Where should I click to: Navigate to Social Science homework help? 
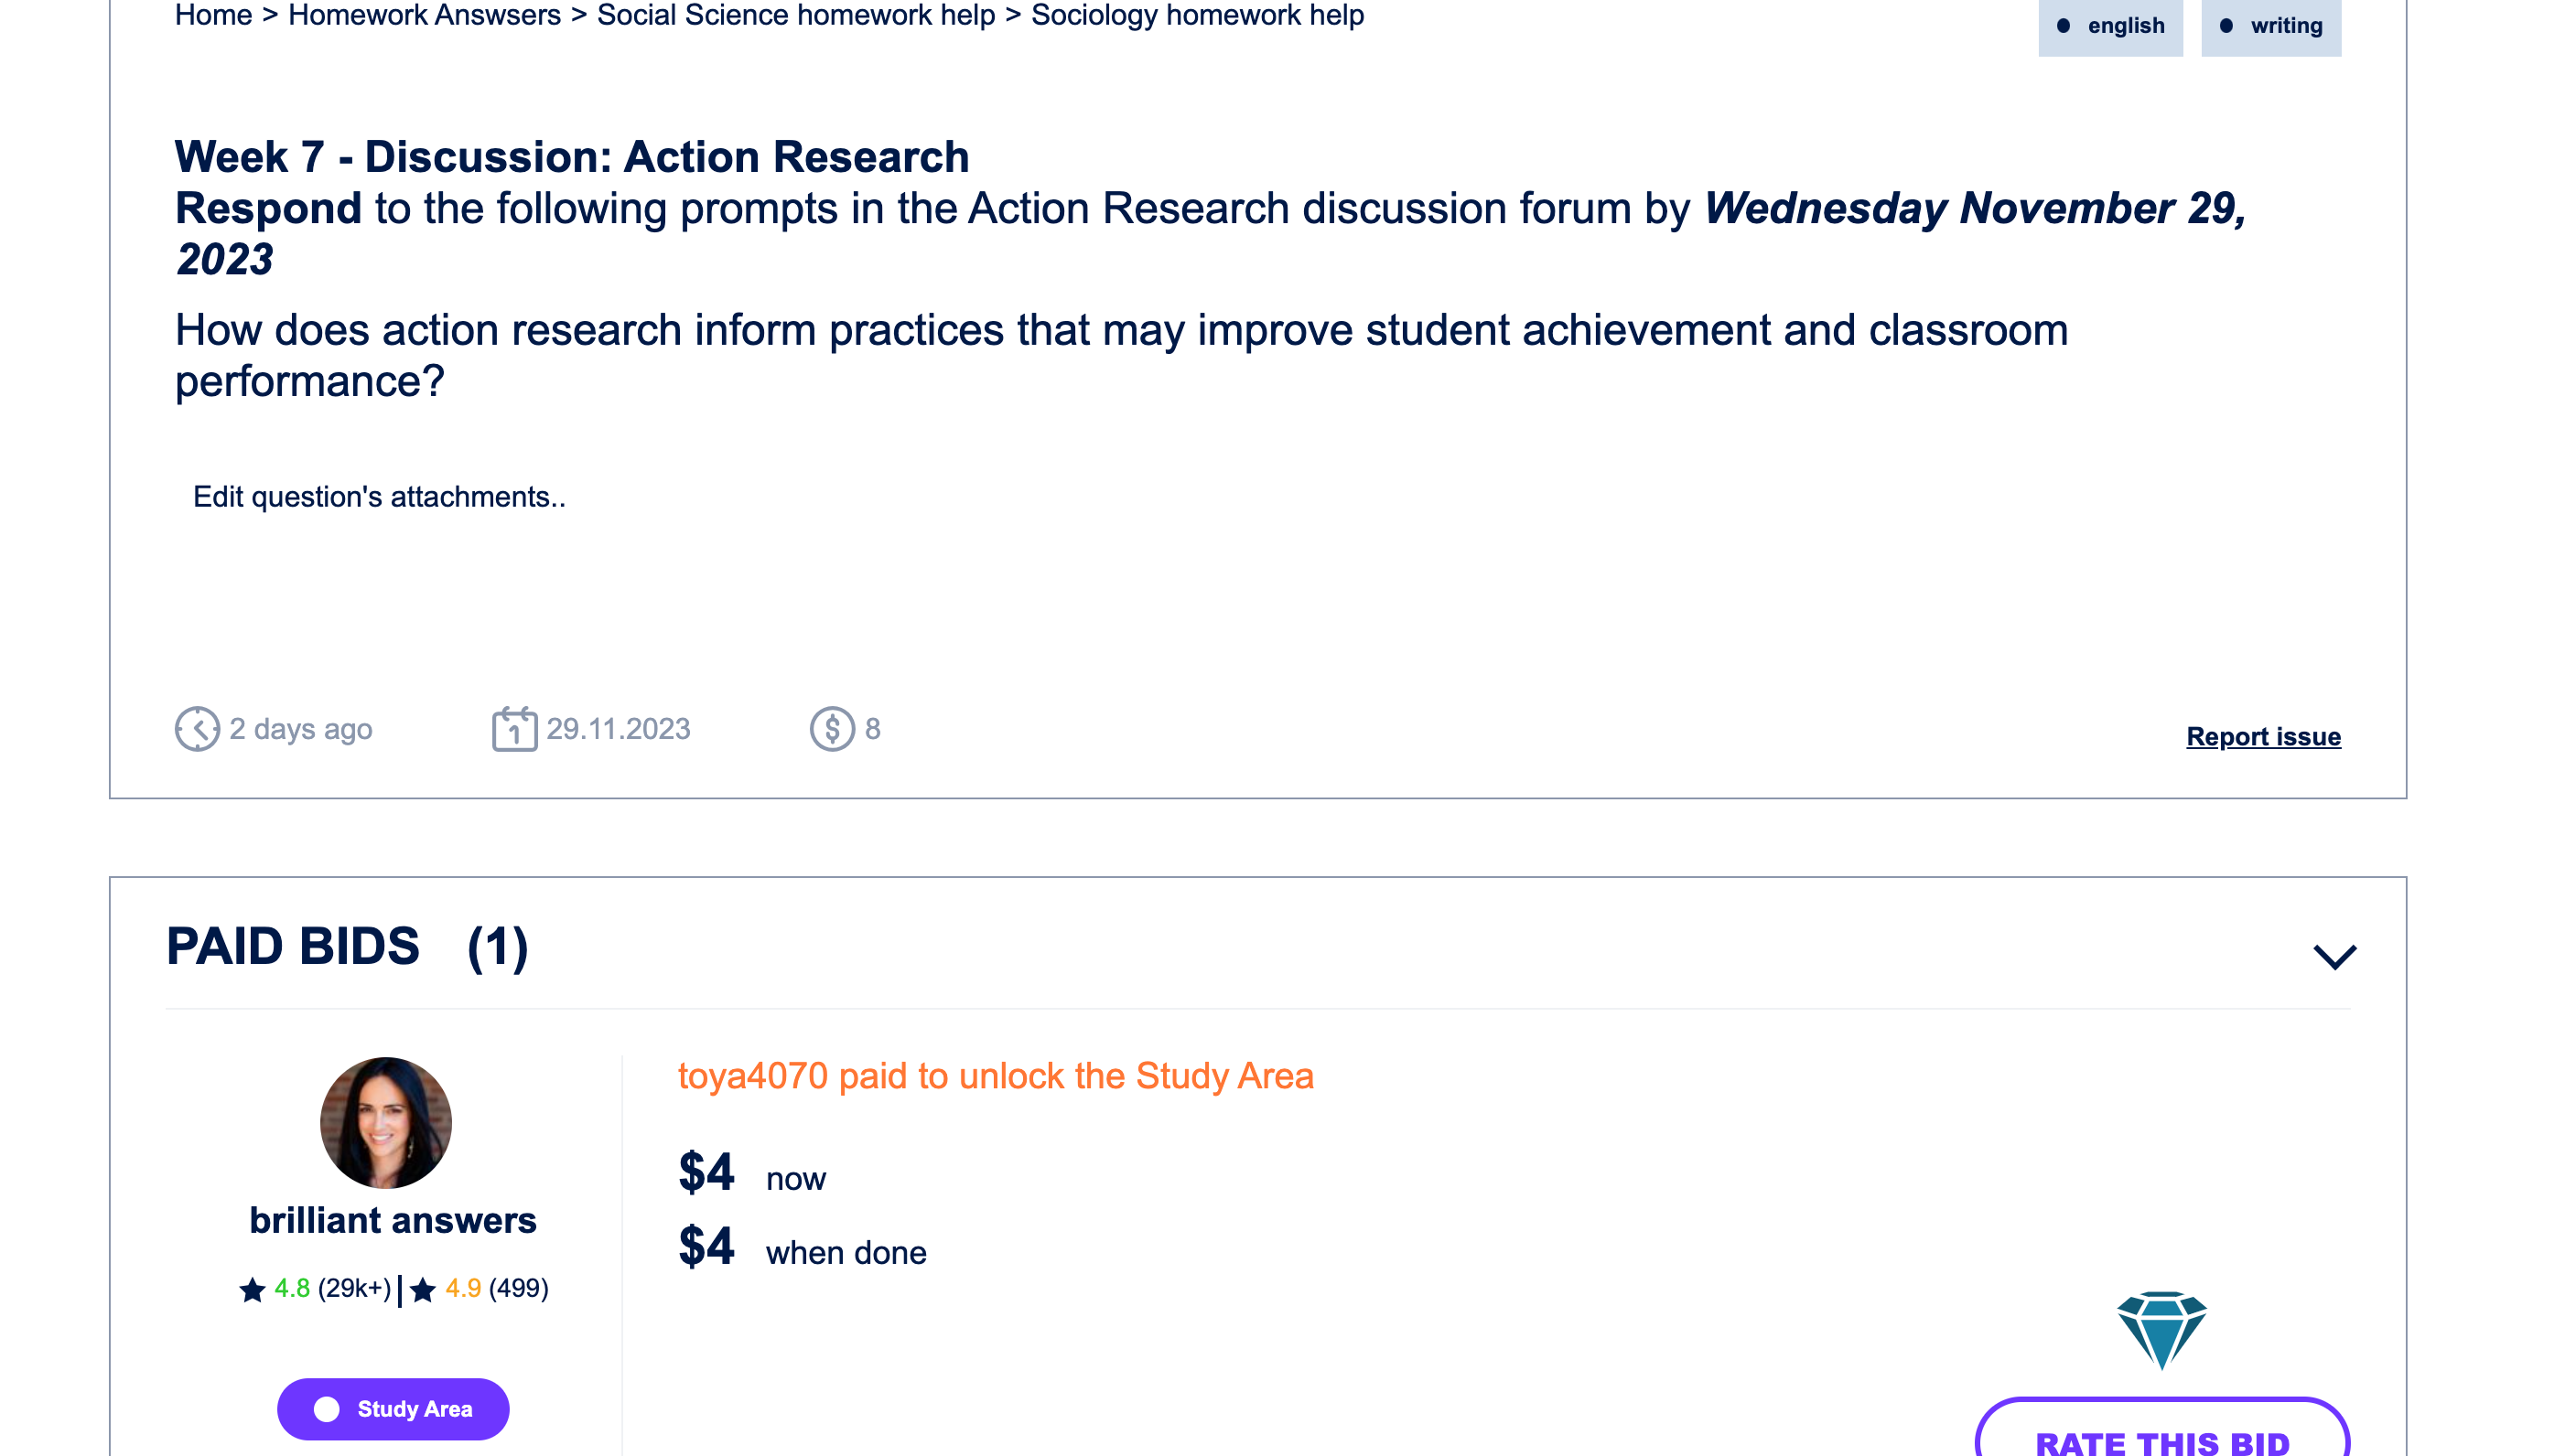tap(796, 15)
